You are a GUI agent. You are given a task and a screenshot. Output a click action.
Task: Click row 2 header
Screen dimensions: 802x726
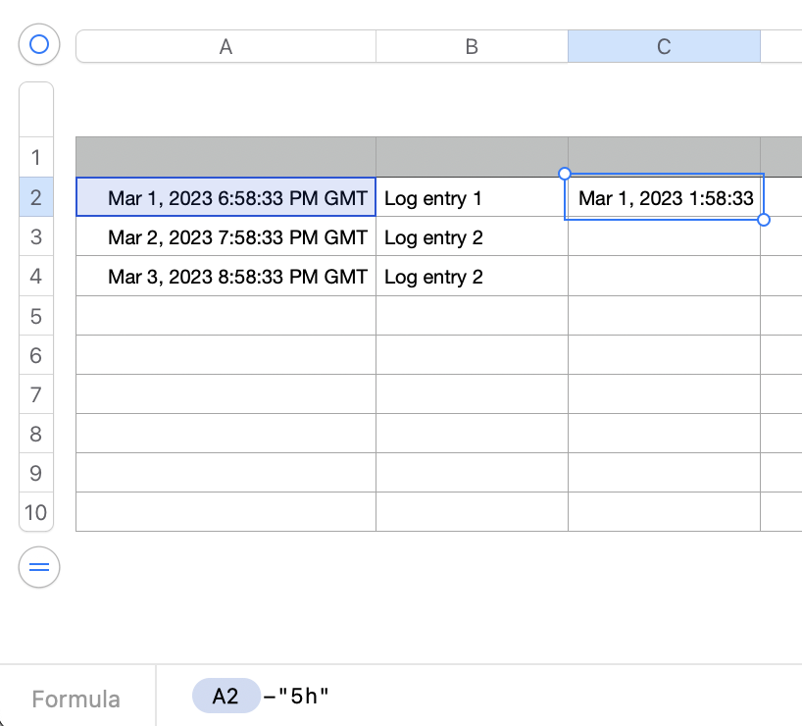point(36,198)
